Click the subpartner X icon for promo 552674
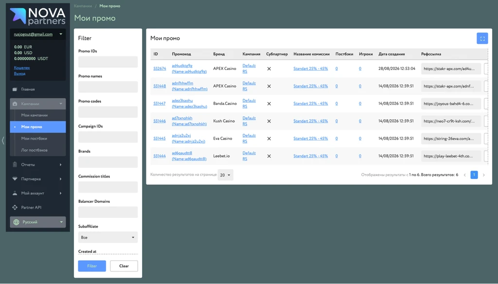Screen dimensions: 498x284 [269, 69]
